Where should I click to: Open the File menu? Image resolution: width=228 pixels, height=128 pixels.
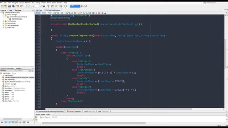tap(1, 2)
